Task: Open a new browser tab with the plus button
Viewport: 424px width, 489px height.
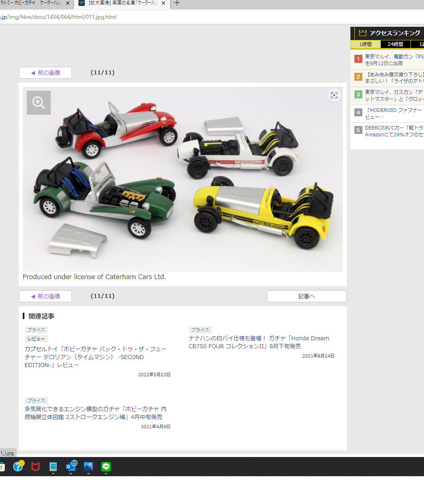Action: tap(177, 3)
